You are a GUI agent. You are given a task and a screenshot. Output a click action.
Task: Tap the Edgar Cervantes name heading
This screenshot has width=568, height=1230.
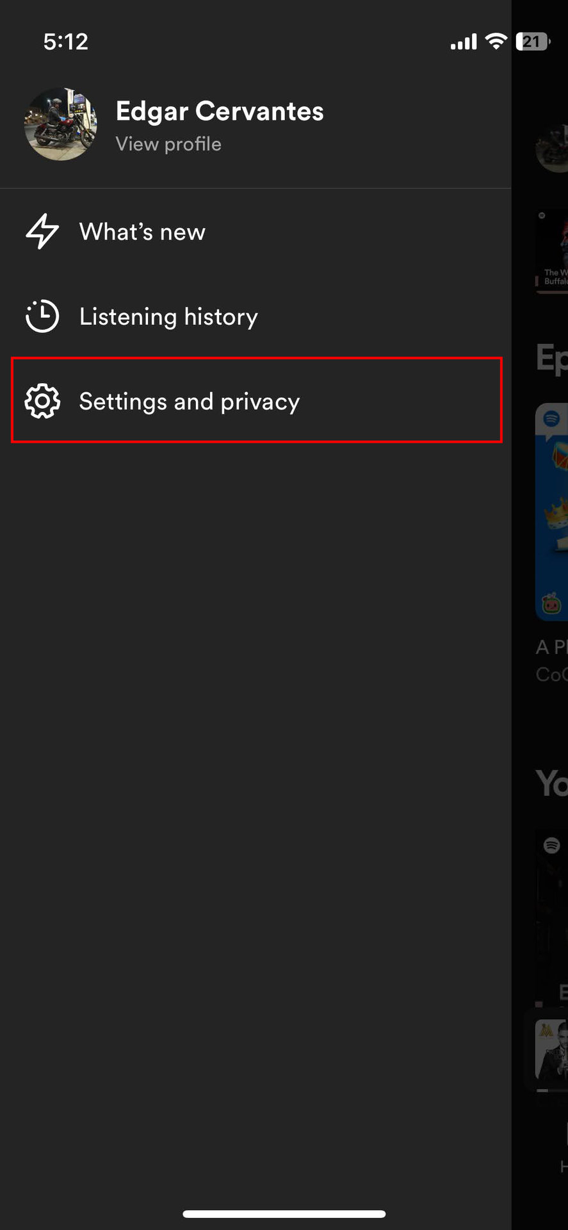click(220, 111)
